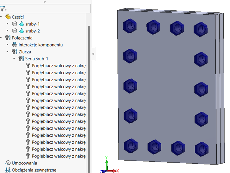Collapse the Połączenia connections node
Image resolution: width=230 pixels, height=173 pixels.
[x=1, y=38]
